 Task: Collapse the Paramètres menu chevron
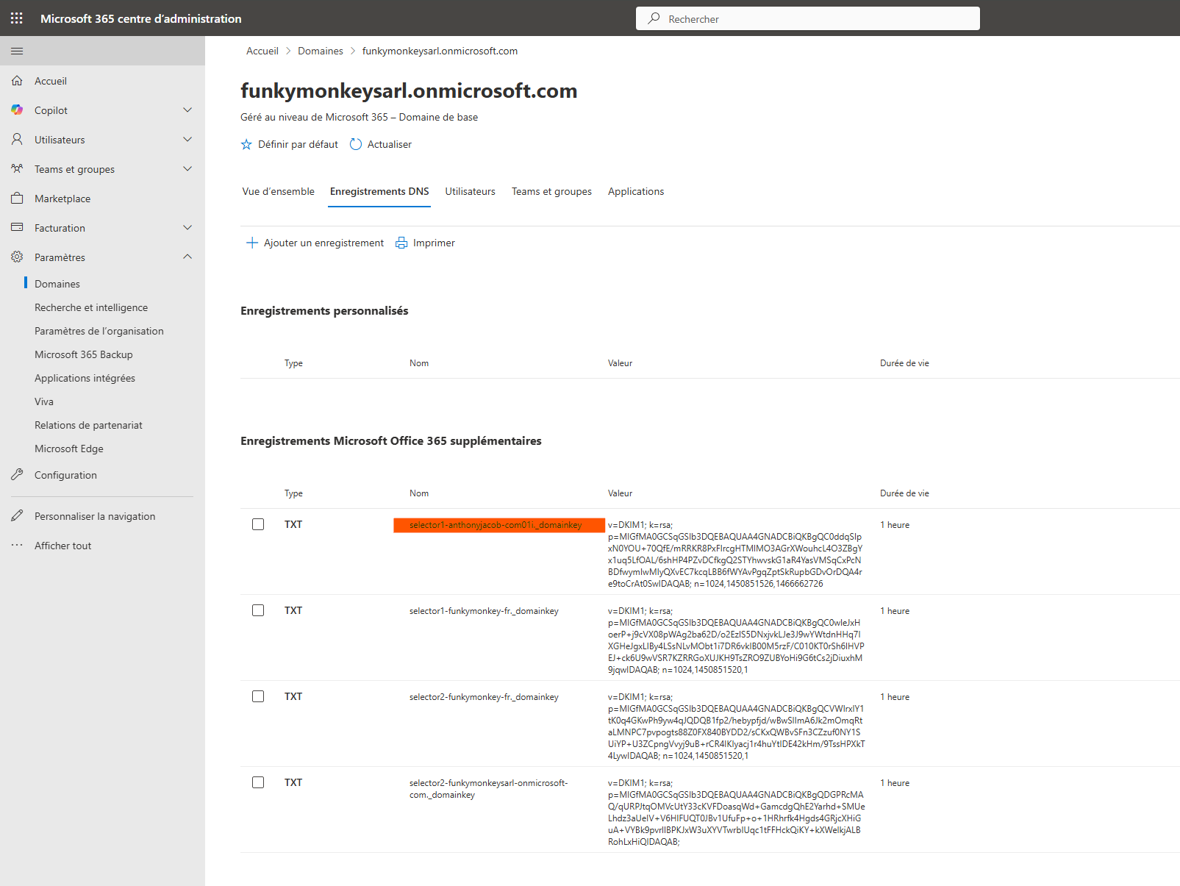click(x=187, y=257)
